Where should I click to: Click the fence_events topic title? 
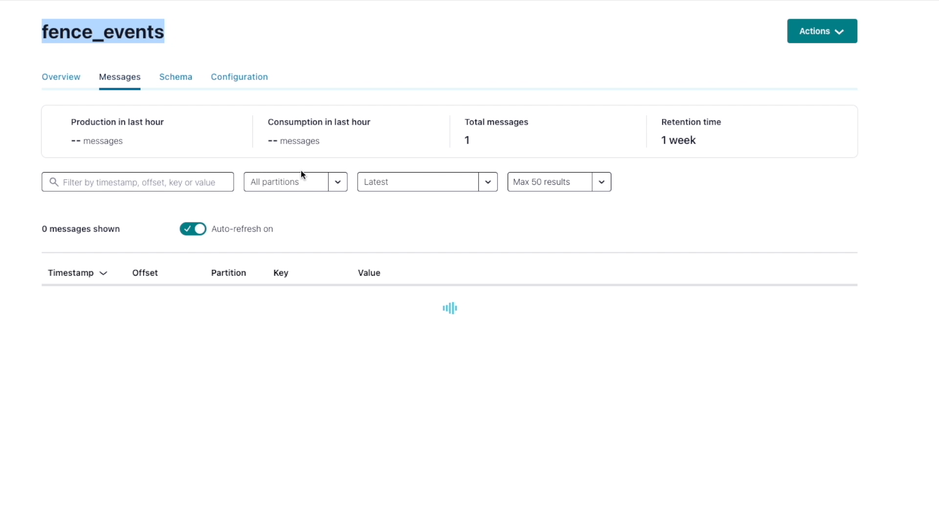pos(103,32)
